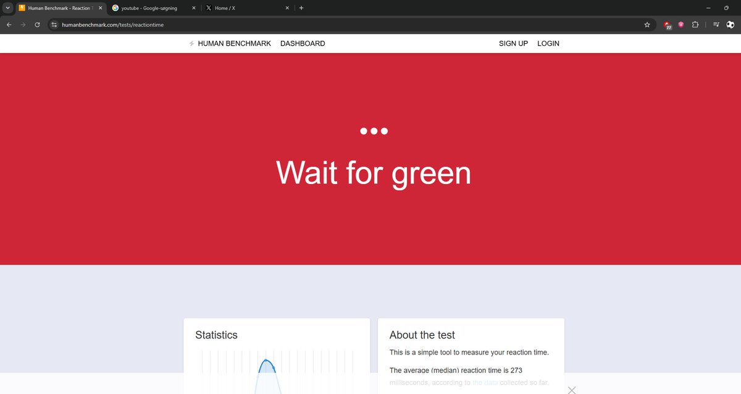The height and width of the screenshot is (394, 741).
Task: Open the DASHBOARD page
Action: tap(303, 43)
